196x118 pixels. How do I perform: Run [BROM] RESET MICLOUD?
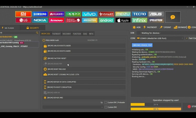coord(84,69)
